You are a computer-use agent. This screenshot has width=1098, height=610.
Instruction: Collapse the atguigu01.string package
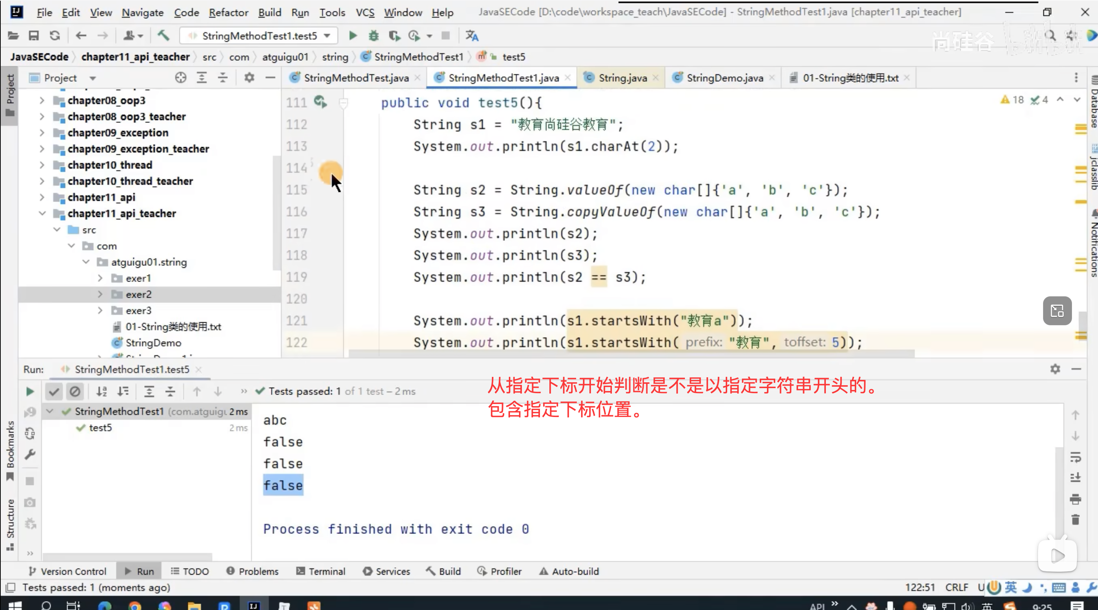click(x=86, y=262)
